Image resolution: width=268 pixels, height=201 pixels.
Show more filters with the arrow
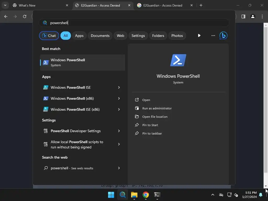[199, 36]
